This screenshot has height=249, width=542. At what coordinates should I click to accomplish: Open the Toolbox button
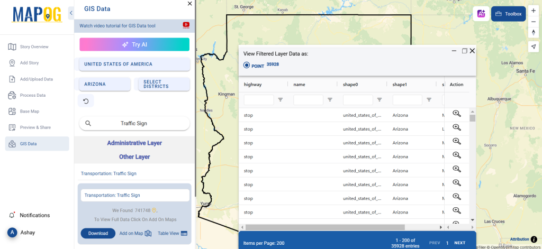pos(509,14)
